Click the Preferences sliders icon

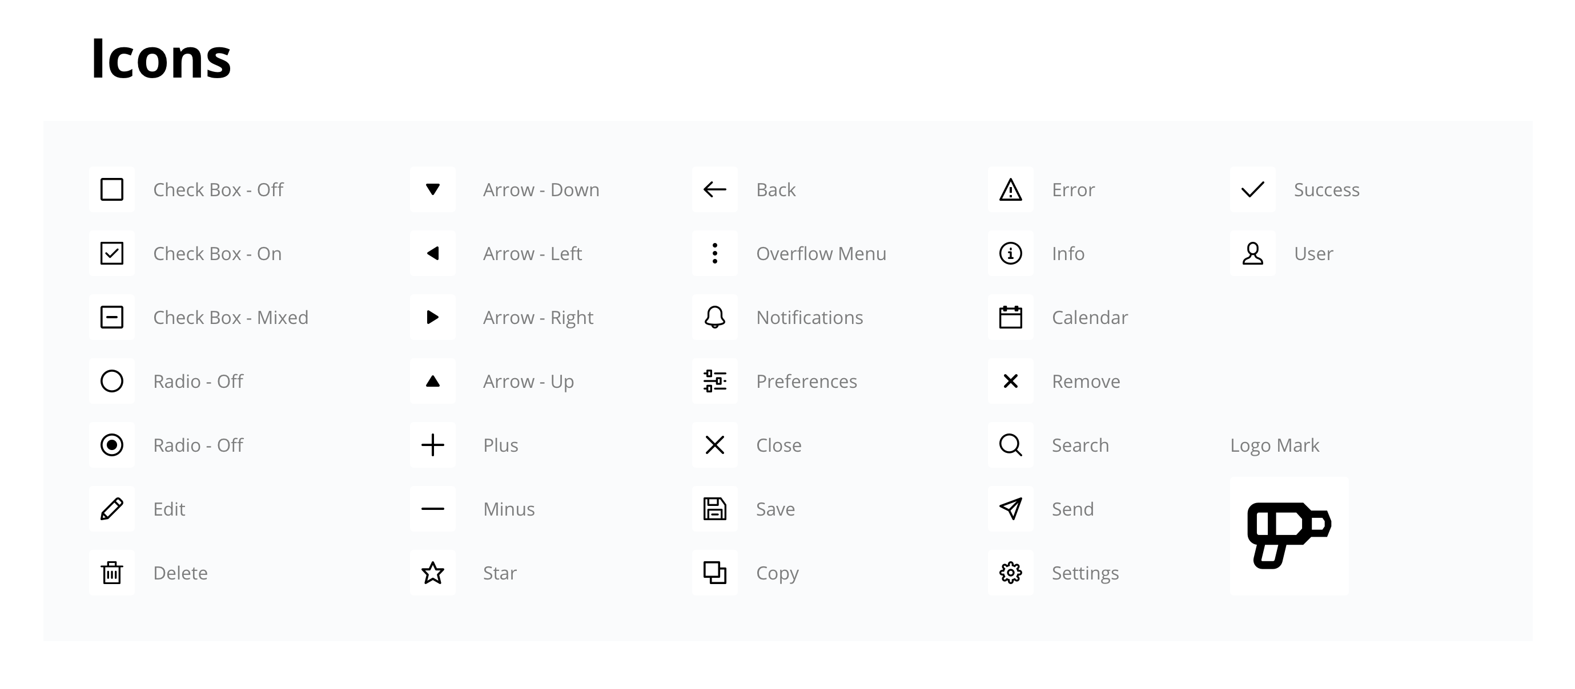pos(714,381)
